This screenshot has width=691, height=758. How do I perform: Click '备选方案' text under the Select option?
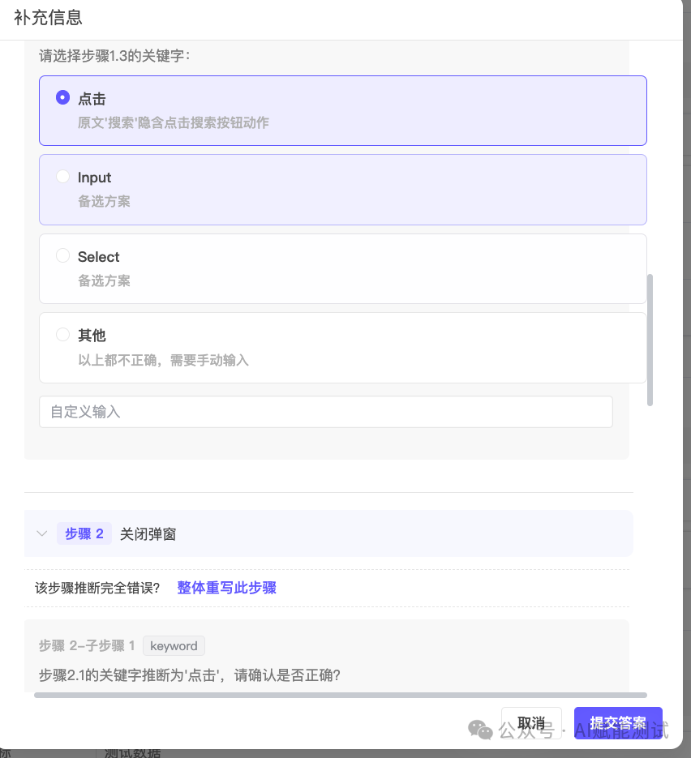pyautogui.click(x=104, y=281)
